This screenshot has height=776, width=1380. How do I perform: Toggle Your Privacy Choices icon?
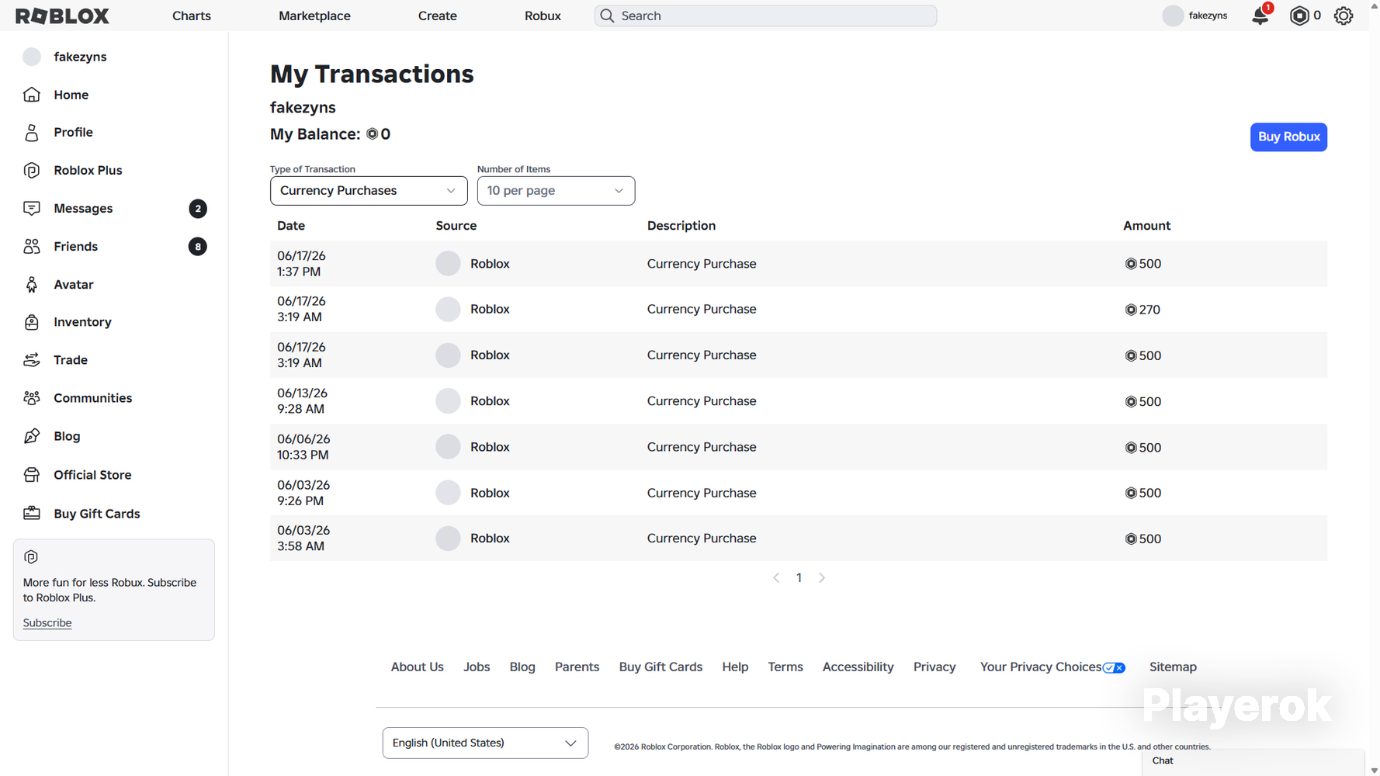1114,667
